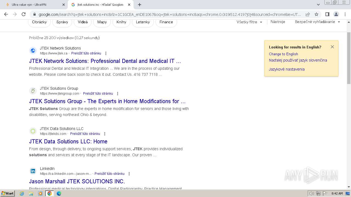Click the share page icon in address bar
This screenshot has height=197, width=351.
point(308,14)
